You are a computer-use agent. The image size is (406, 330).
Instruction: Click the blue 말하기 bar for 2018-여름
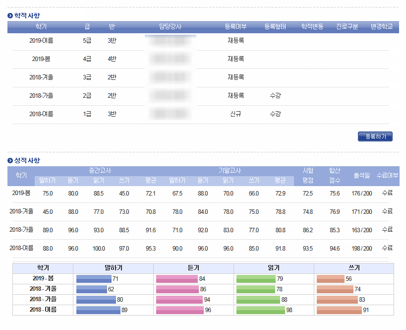click(98, 310)
